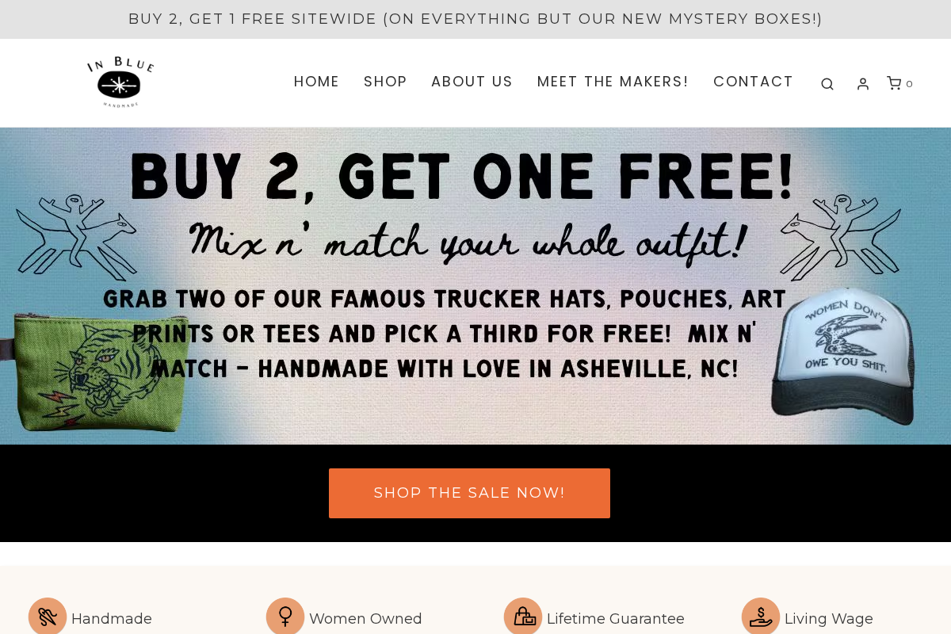Image resolution: width=951 pixels, height=634 pixels.
Task: Go to the HOME menu item
Action: (x=316, y=82)
